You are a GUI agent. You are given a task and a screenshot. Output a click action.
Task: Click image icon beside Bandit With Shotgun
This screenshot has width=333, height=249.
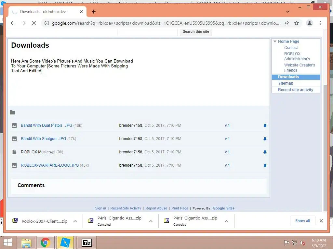(x=14, y=139)
